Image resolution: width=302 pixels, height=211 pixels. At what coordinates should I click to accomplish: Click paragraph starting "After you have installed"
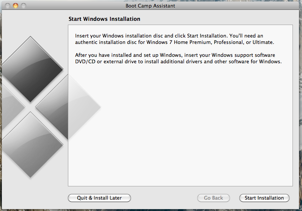(x=178, y=58)
